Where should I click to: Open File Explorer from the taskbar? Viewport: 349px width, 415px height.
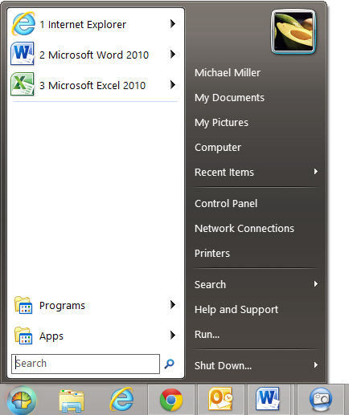72,401
